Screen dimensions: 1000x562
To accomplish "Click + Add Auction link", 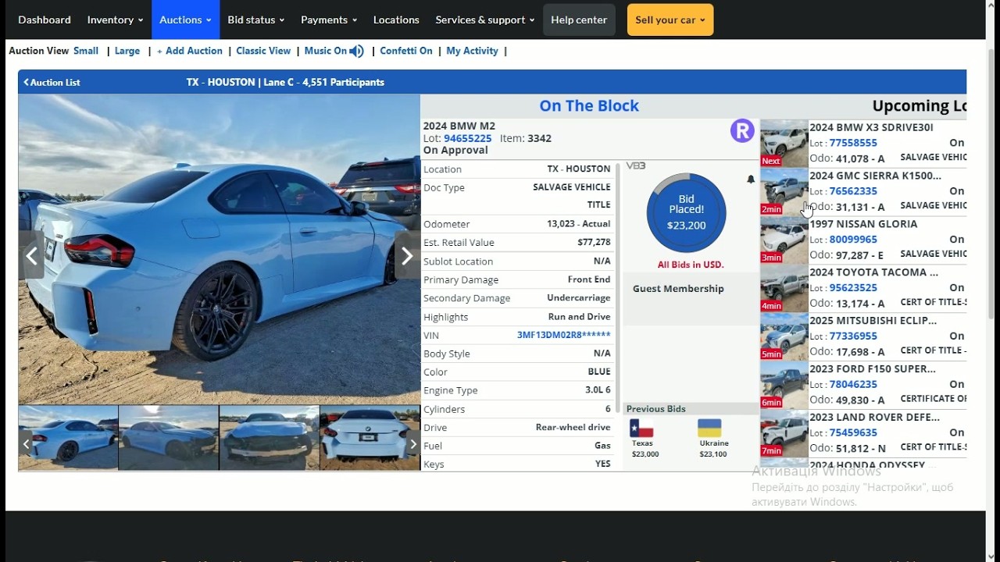I will click(189, 51).
